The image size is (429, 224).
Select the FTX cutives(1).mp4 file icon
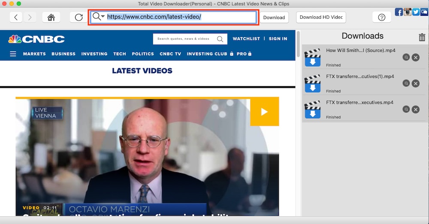point(312,84)
